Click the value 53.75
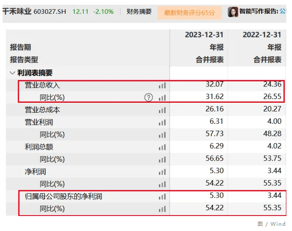Screen dimensions: 292x231 tap(272, 158)
